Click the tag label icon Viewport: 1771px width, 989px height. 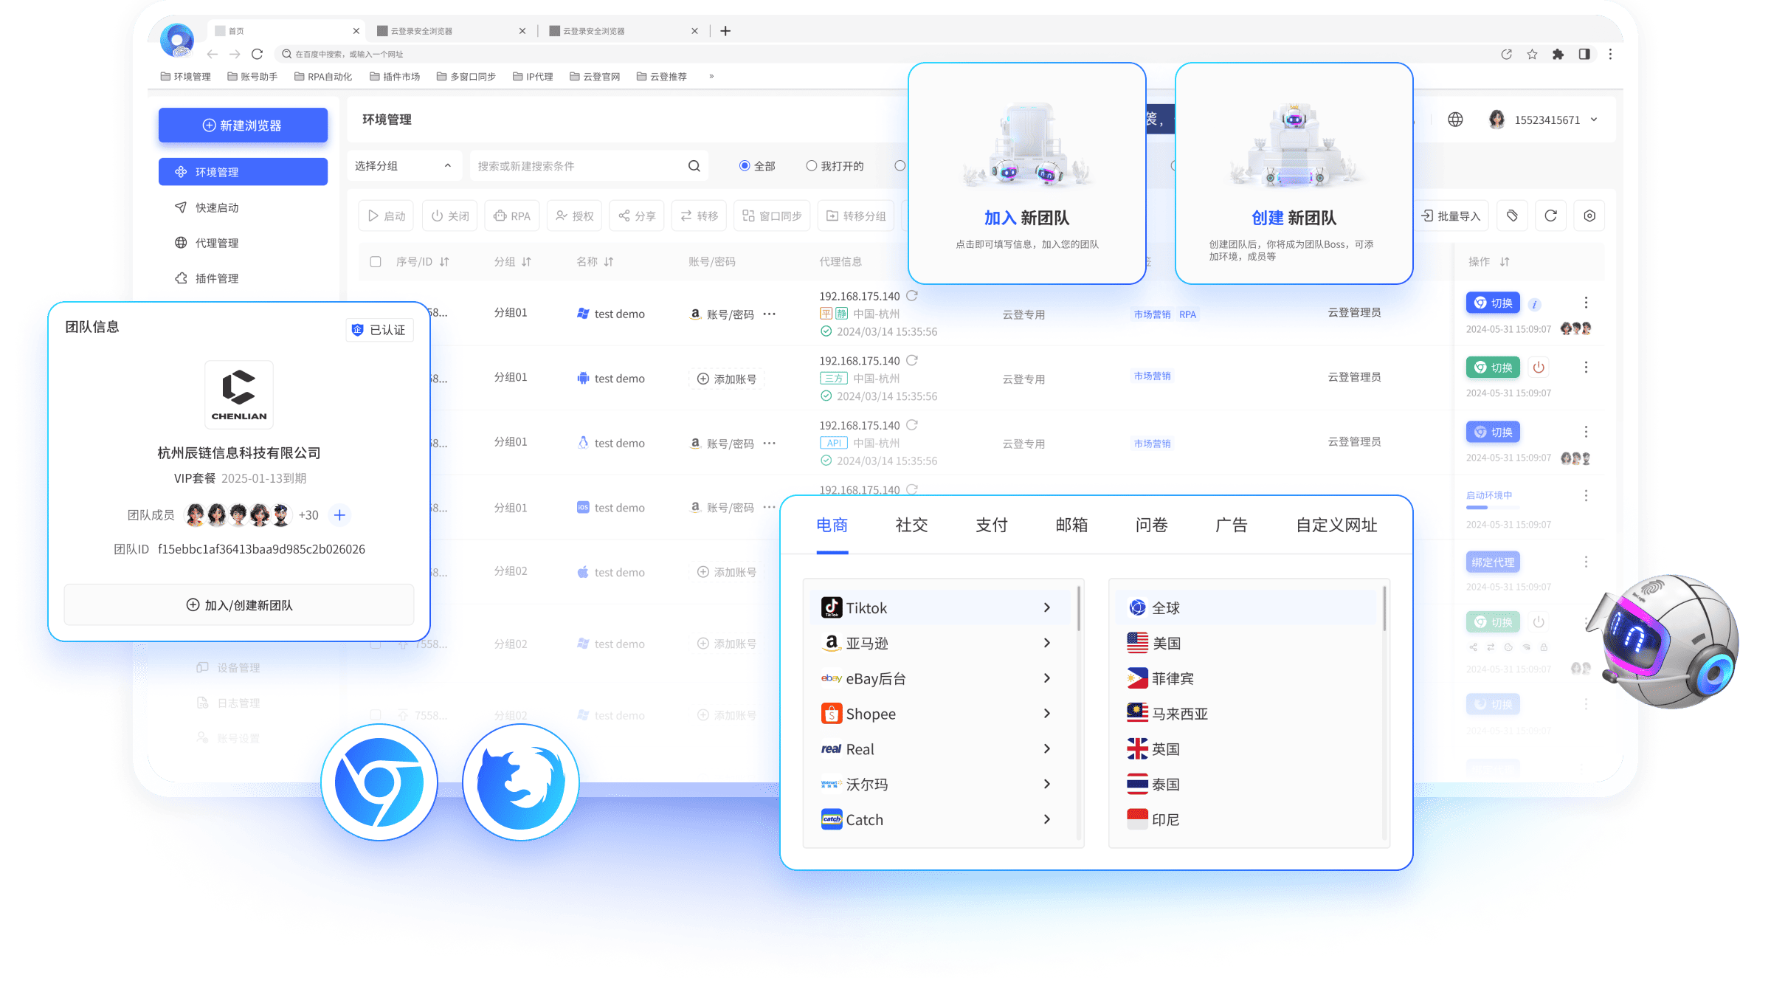point(1512,216)
